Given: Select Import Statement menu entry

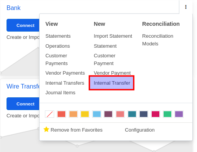Looking at the screenshot, I should [x=113, y=36].
